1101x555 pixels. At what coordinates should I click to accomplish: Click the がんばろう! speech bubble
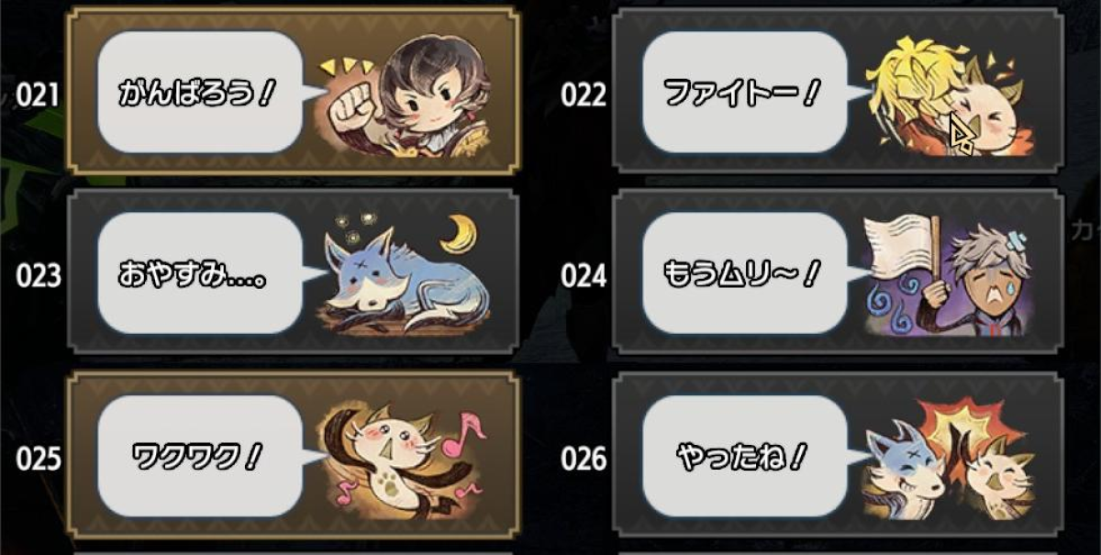coord(210,93)
